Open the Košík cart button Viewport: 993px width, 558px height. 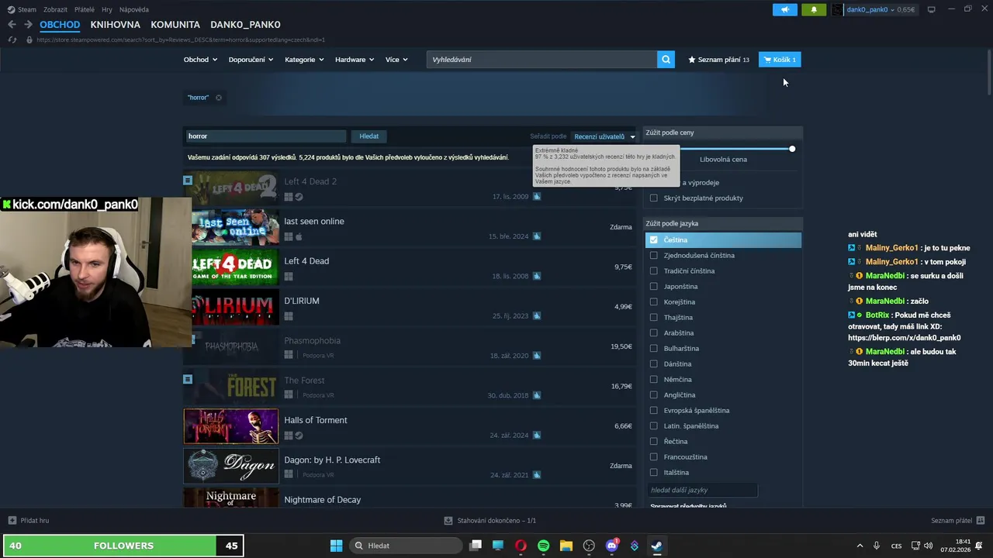[x=780, y=60]
